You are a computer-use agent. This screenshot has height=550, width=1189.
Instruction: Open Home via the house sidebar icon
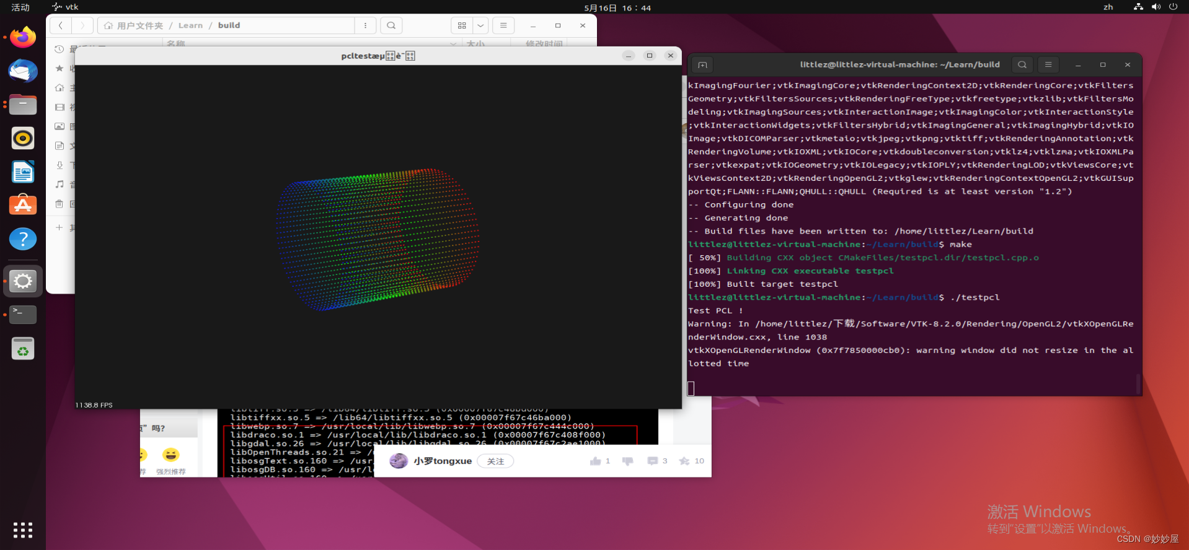click(60, 87)
